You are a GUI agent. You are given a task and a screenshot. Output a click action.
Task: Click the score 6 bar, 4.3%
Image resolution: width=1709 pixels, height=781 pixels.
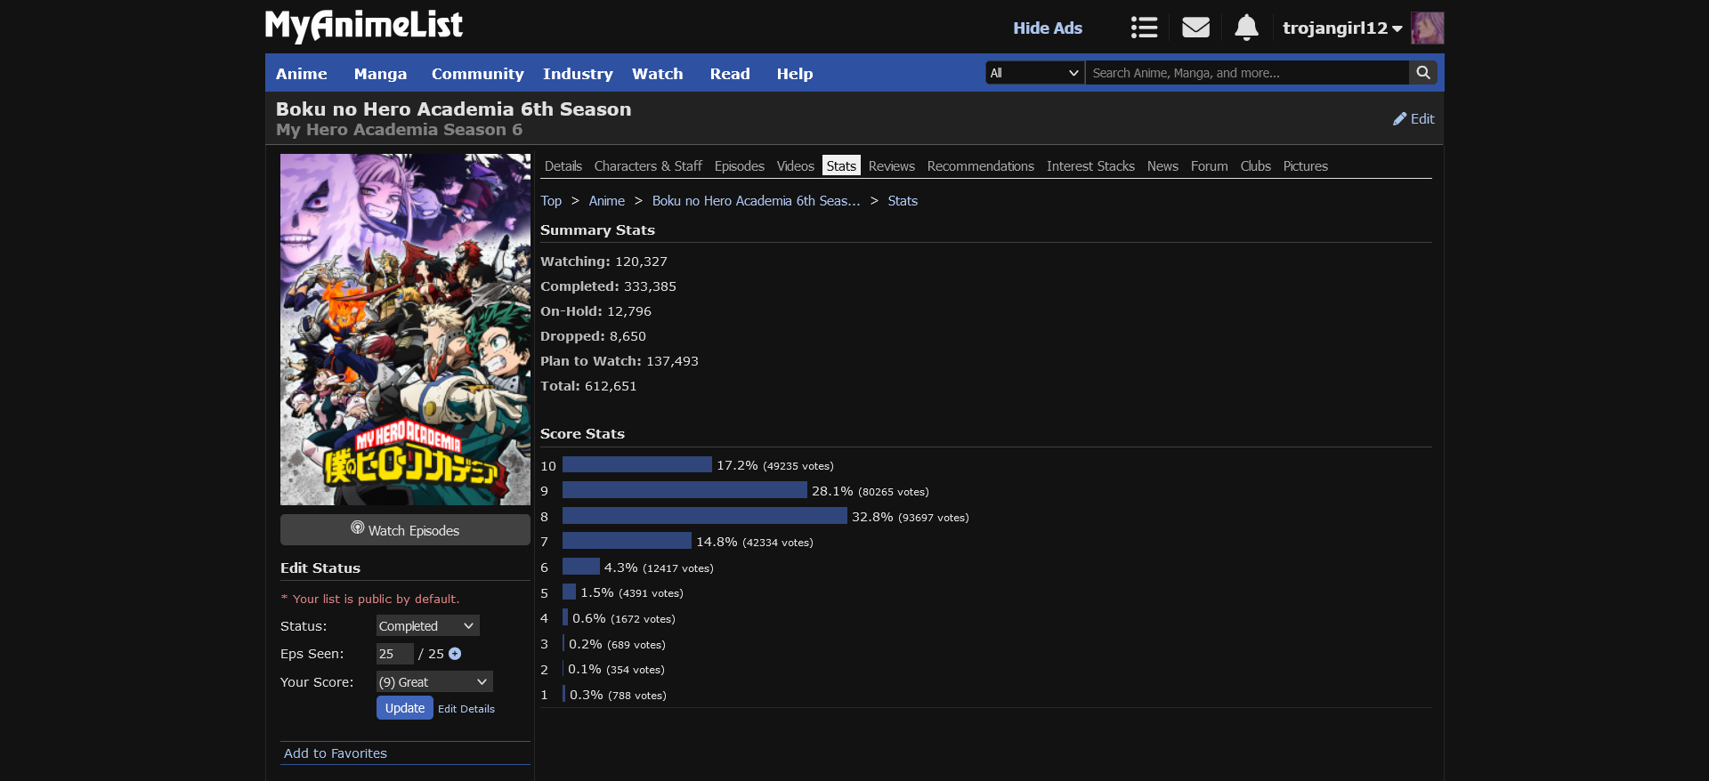(581, 567)
